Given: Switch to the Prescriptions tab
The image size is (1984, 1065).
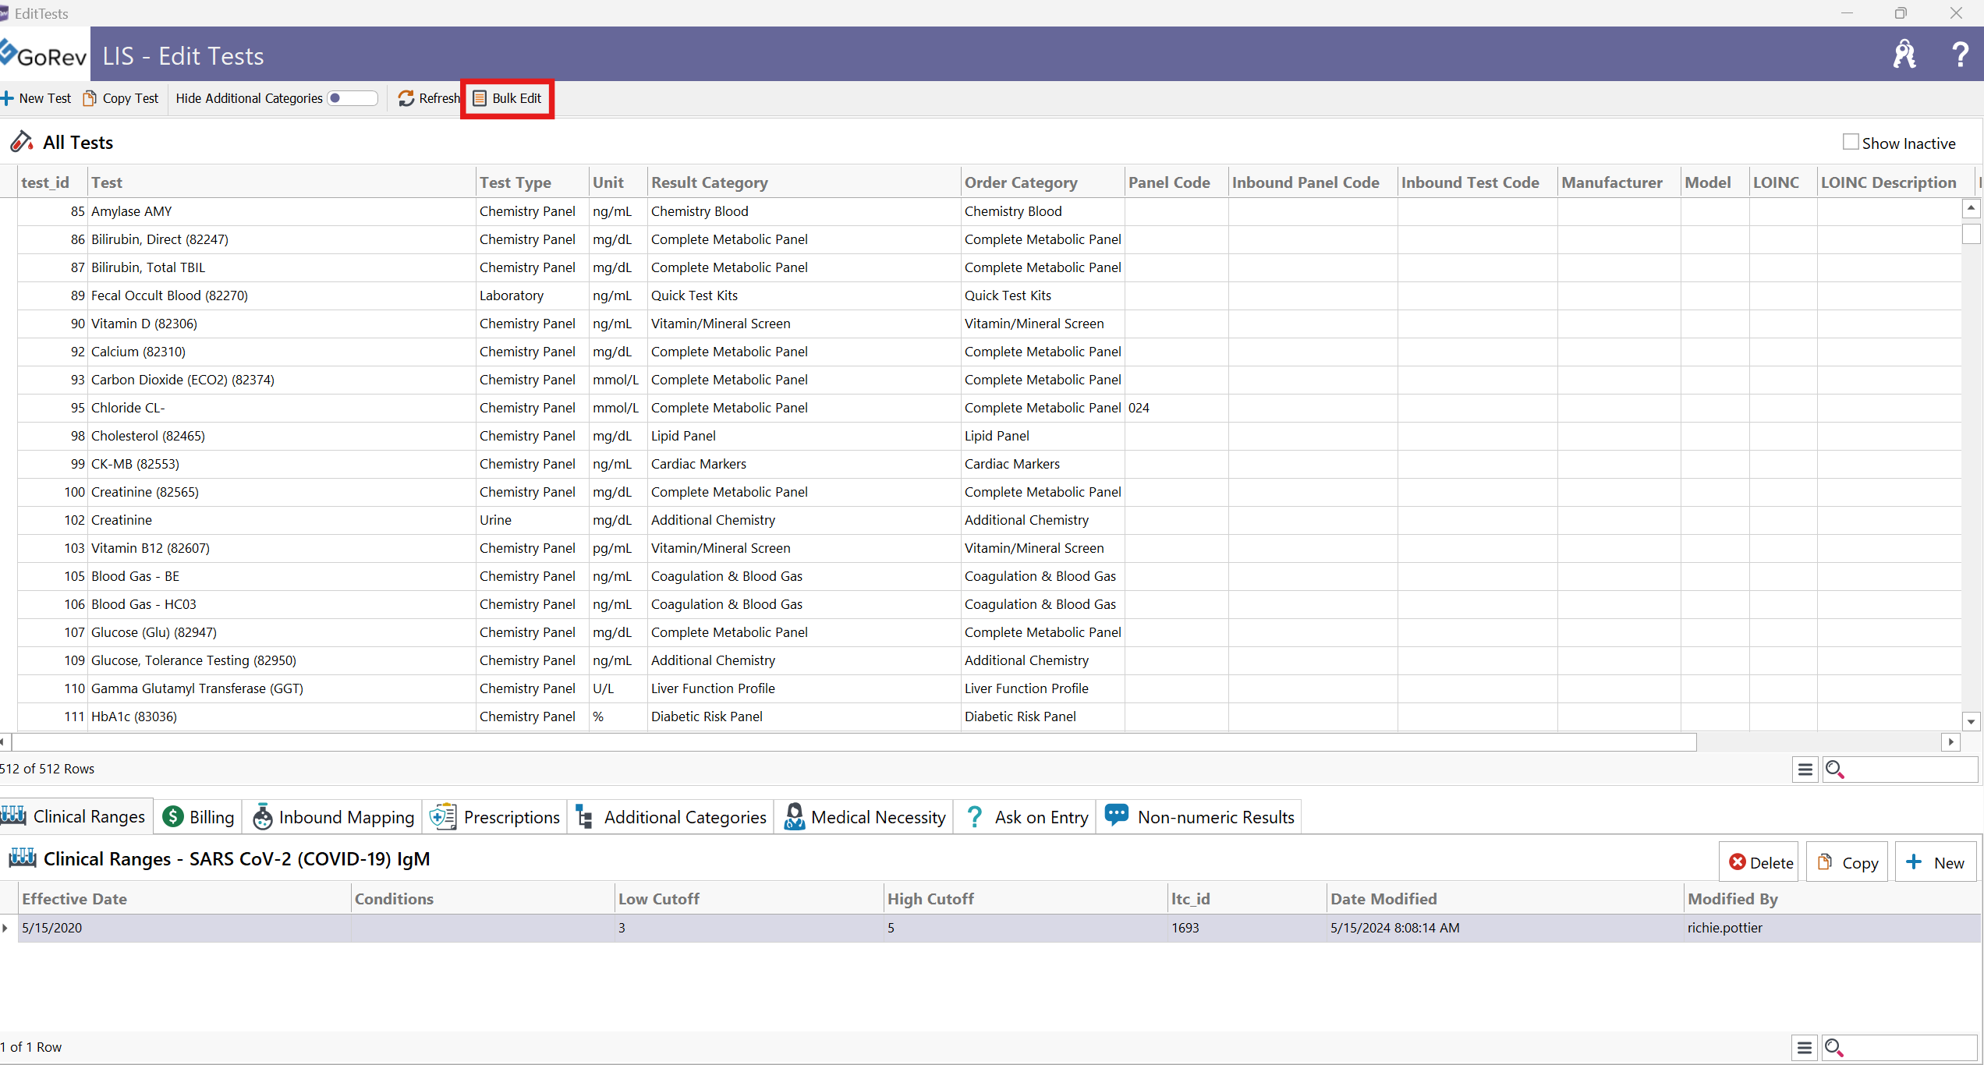Looking at the screenshot, I should [x=494, y=816].
